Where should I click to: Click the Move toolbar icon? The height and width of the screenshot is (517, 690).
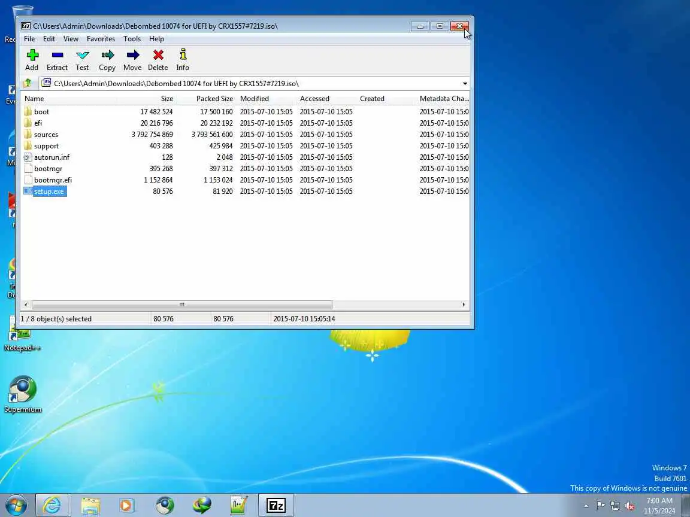(x=132, y=55)
